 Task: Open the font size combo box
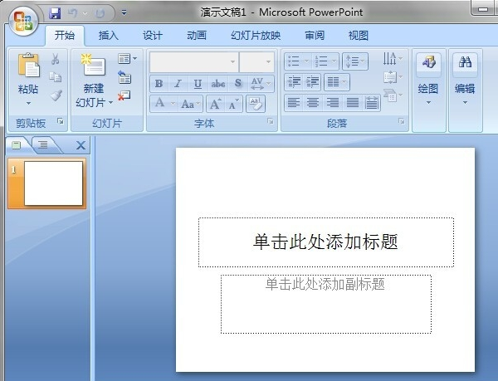click(x=257, y=62)
